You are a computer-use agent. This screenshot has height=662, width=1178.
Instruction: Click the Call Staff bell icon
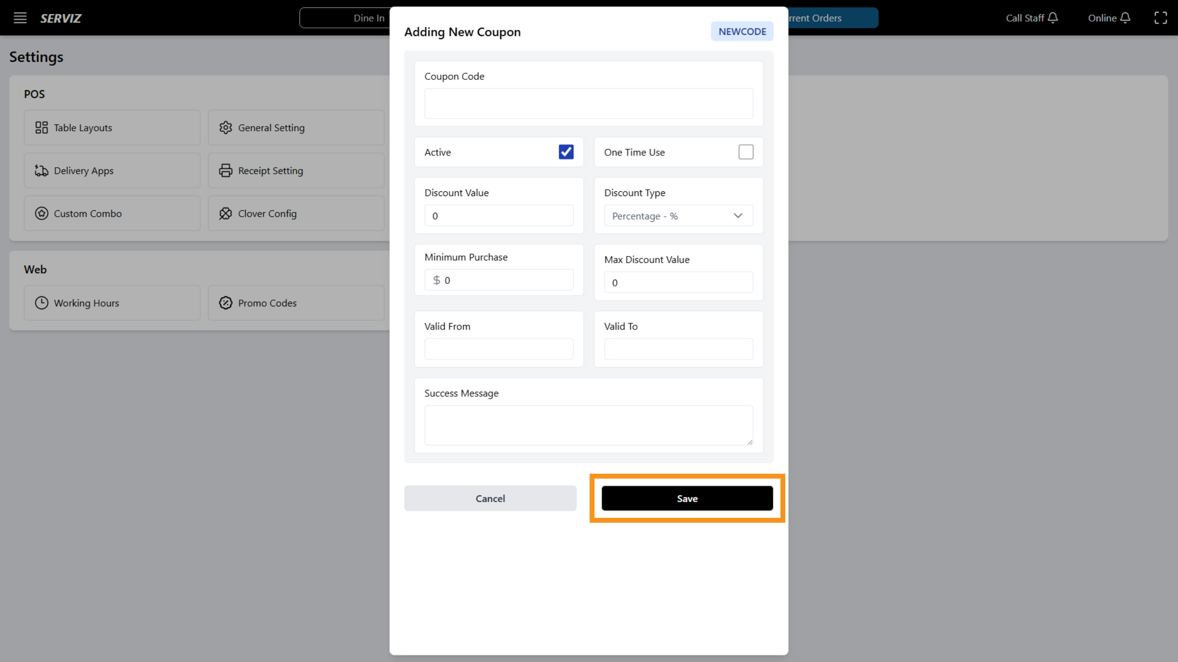[1053, 18]
